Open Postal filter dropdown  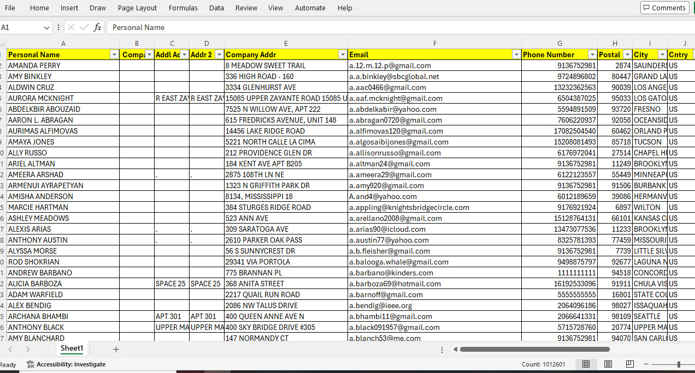627,55
